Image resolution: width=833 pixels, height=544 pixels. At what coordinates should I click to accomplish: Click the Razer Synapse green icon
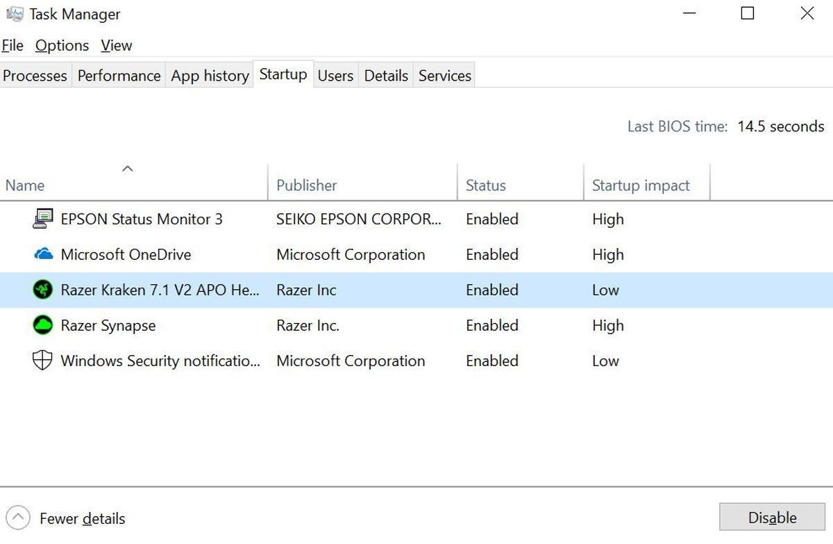[x=43, y=325]
